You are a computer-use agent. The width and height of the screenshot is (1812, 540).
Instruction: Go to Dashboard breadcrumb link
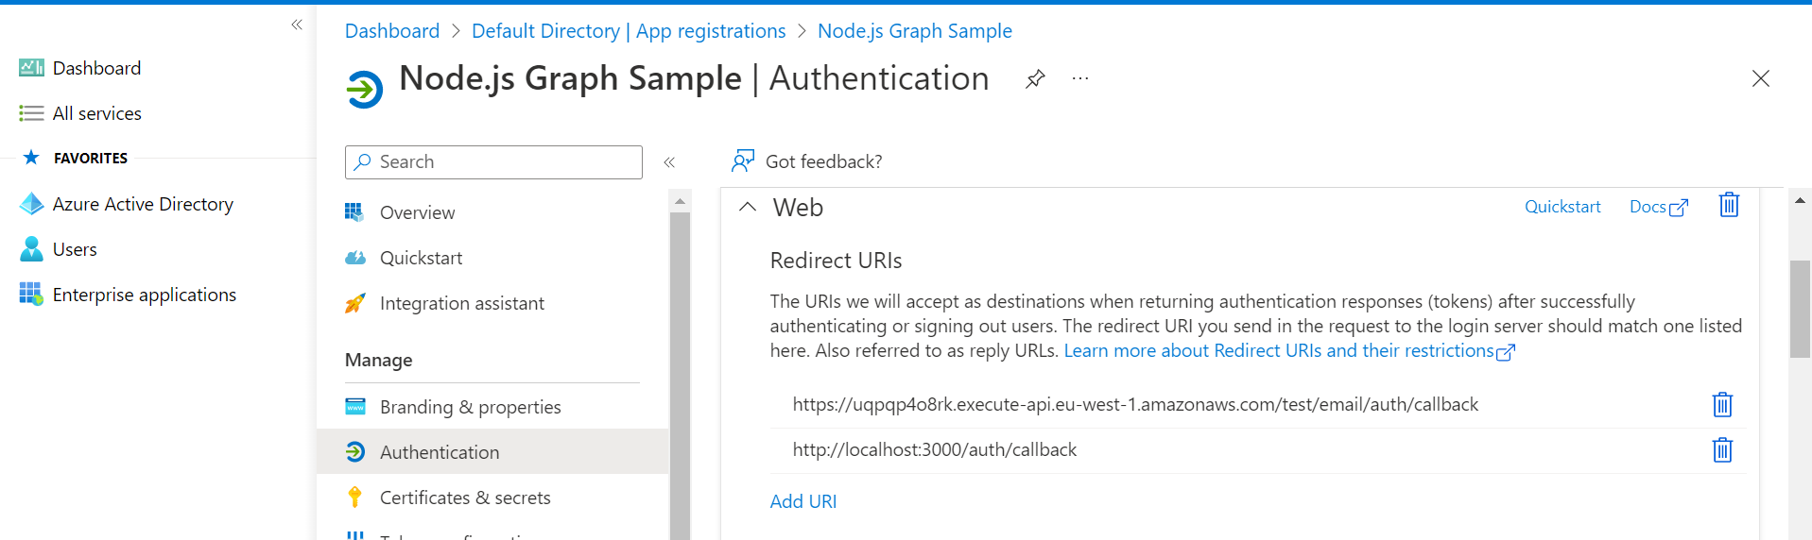coord(392,31)
